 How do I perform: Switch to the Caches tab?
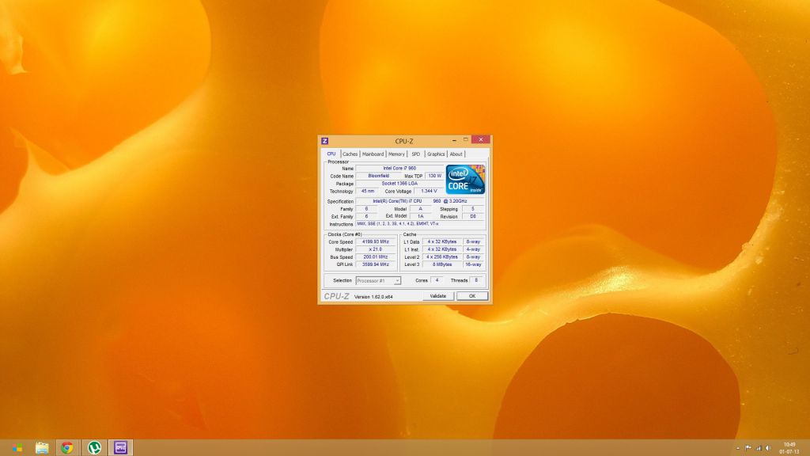click(x=350, y=154)
